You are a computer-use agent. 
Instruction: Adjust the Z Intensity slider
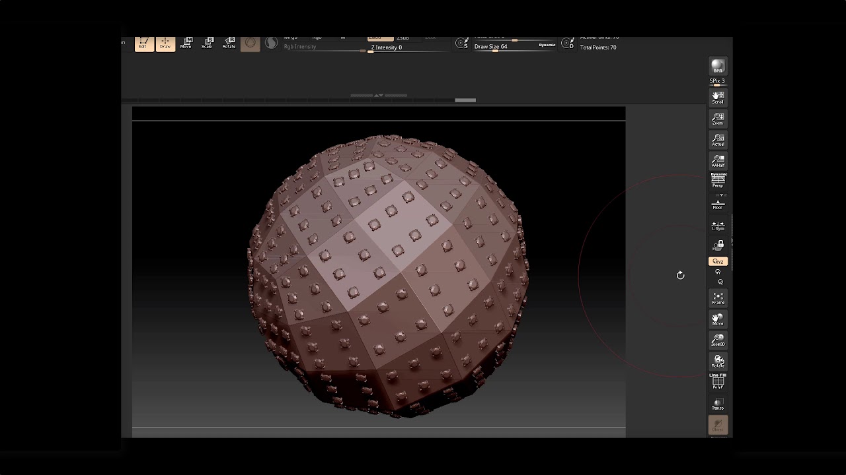(x=407, y=47)
